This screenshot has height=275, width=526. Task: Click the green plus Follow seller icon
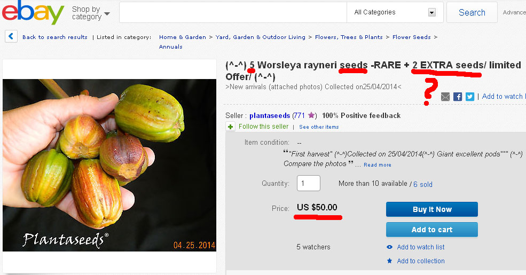pyautogui.click(x=230, y=127)
